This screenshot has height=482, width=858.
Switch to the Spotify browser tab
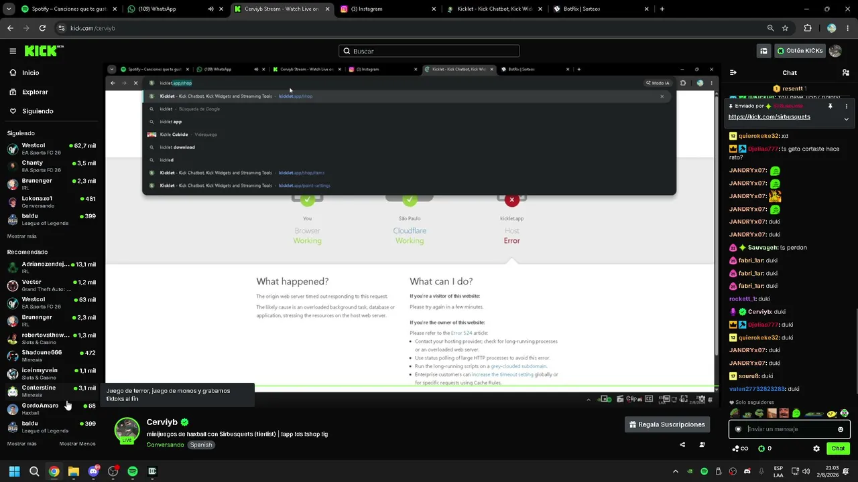tap(68, 9)
